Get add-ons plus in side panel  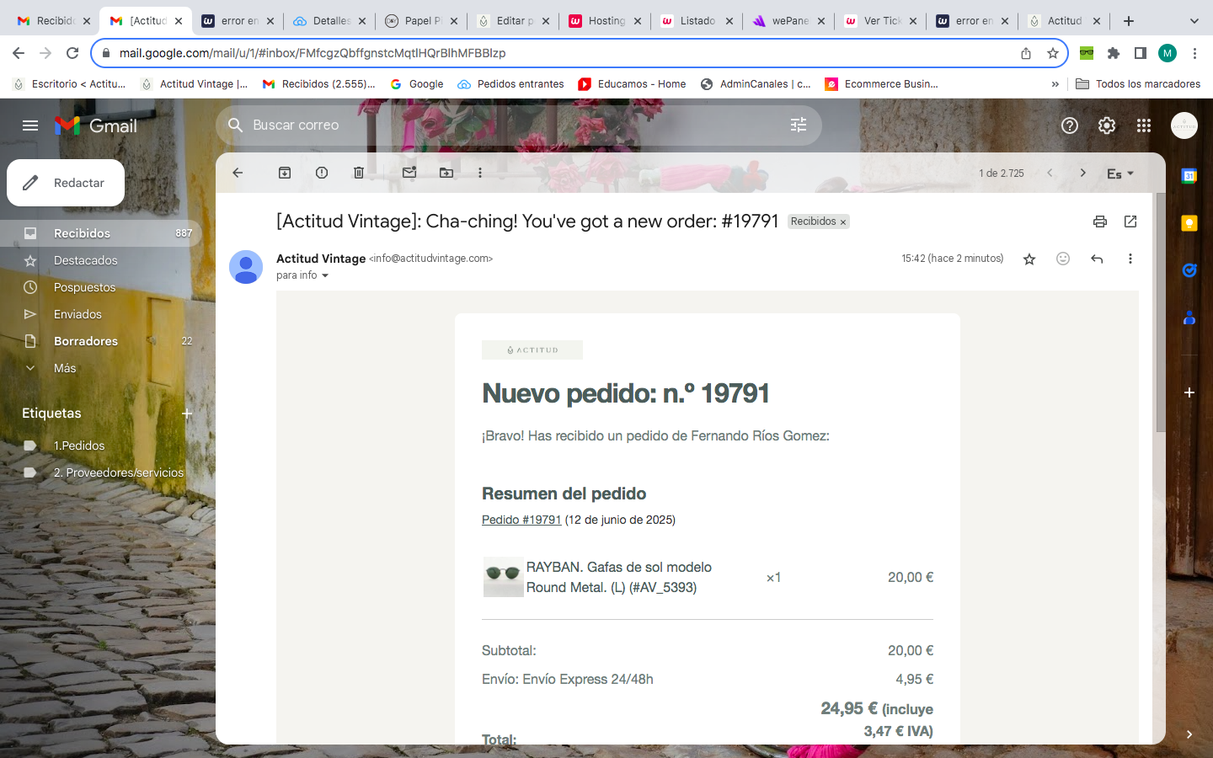(1189, 392)
